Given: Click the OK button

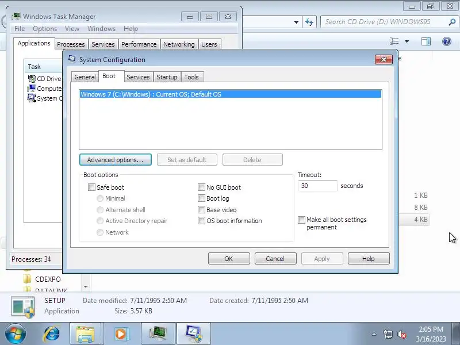Looking at the screenshot, I should pos(229,259).
